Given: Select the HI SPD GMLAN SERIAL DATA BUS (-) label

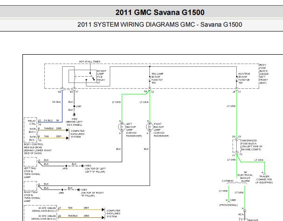Looking at the screenshot, I should [44, 209].
